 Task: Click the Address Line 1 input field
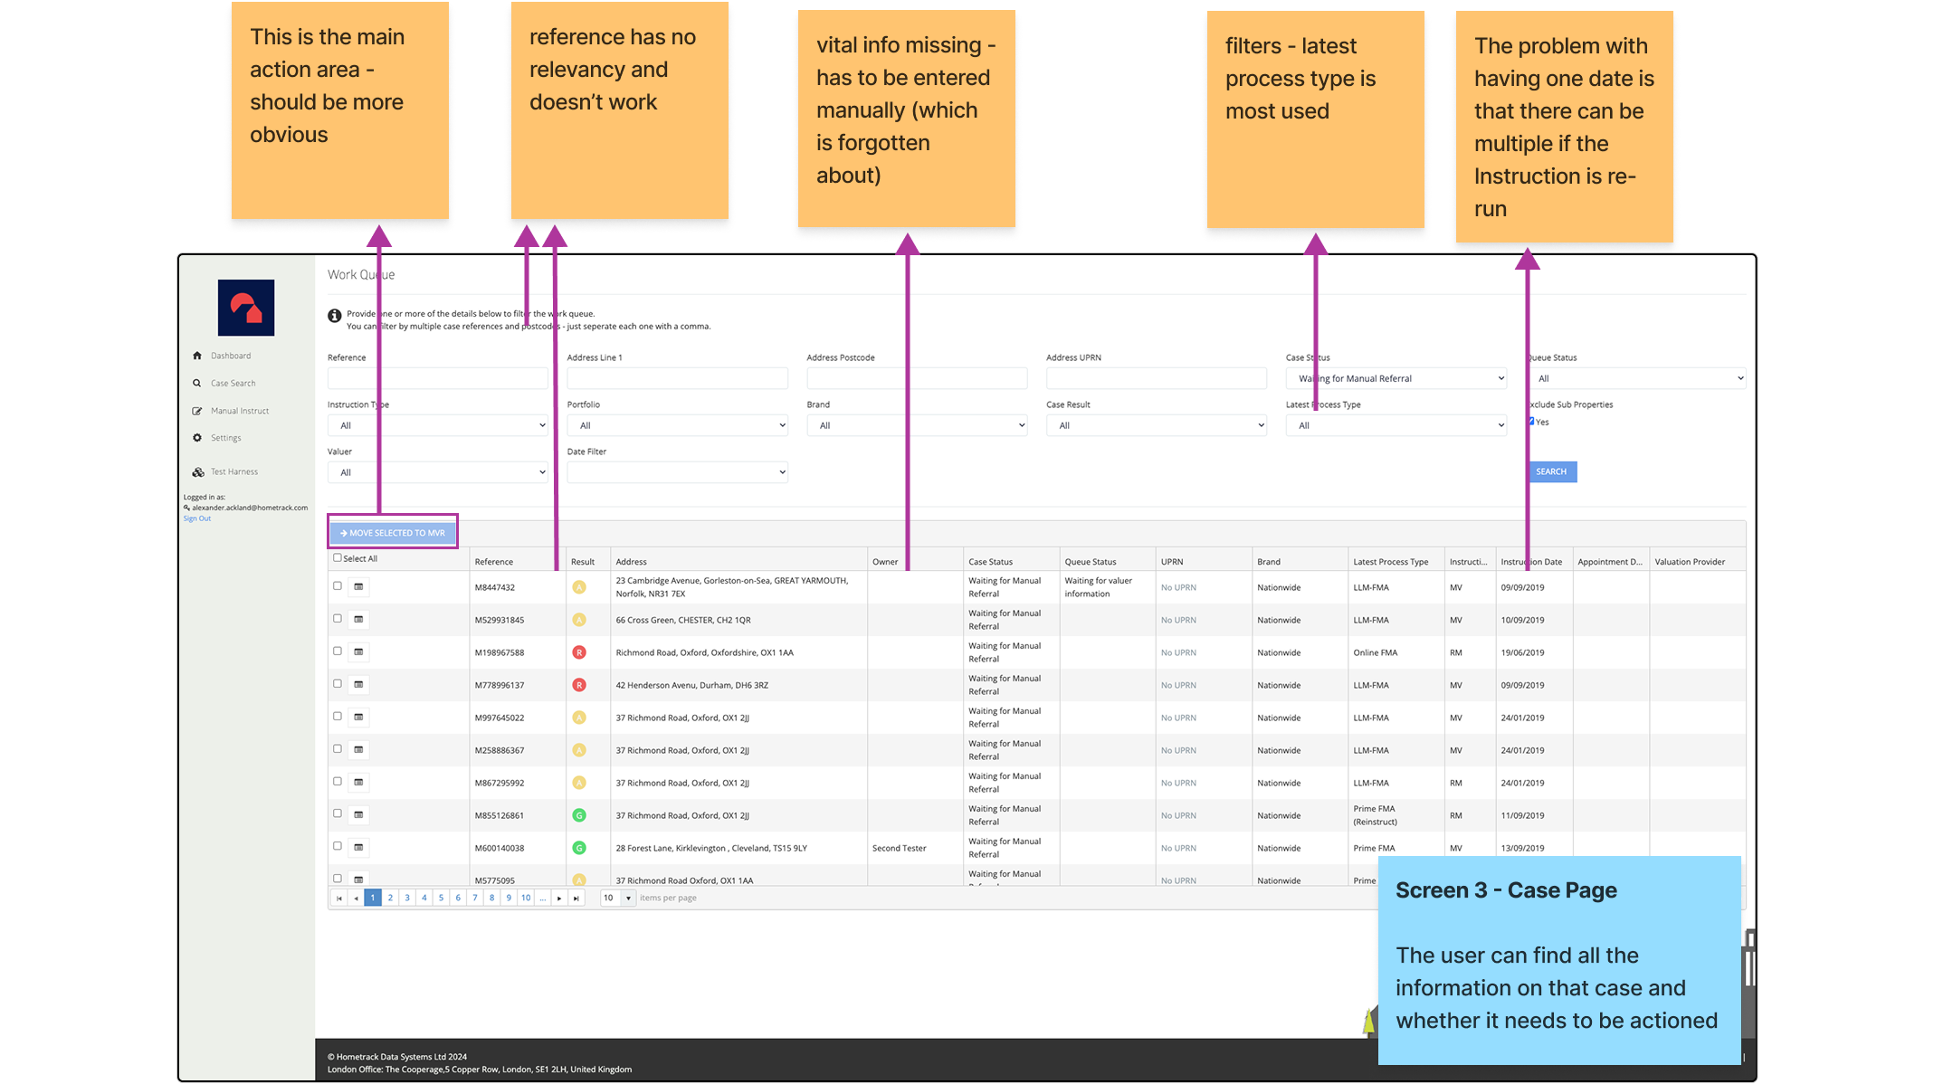(x=677, y=378)
